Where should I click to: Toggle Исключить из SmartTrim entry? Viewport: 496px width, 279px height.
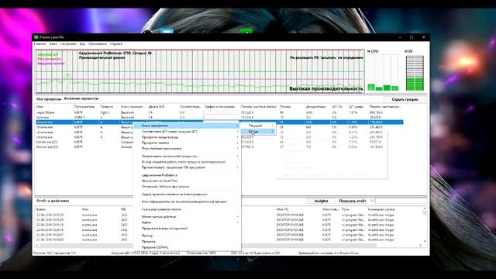coord(188,181)
